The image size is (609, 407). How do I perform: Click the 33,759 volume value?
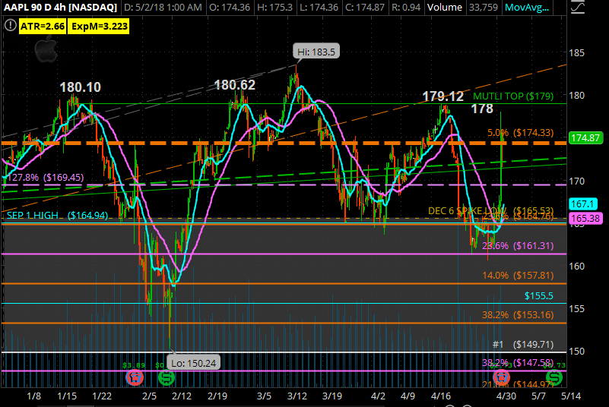[483, 8]
